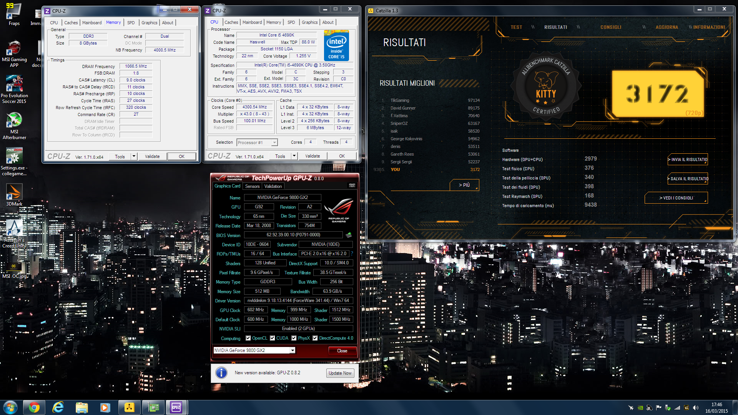Click Update Now for GPU-Z 0.8.2
The height and width of the screenshot is (415, 738).
tap(340, 373)
